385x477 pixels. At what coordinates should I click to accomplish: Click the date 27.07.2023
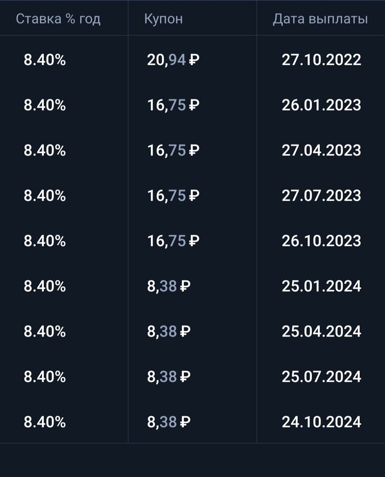coord(321,196)
